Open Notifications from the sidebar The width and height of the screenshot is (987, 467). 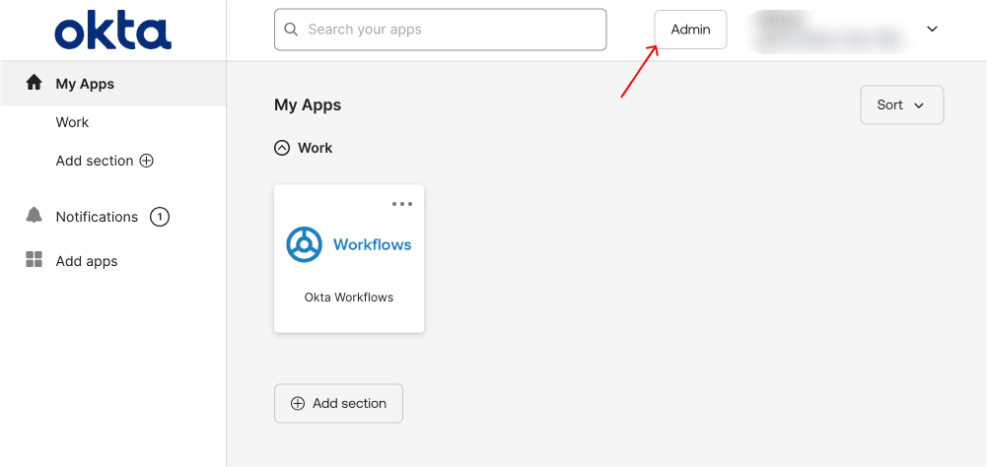point(97,217)
